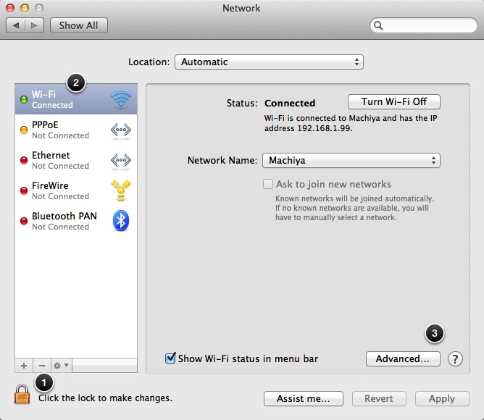The width and height of the screenshot is (484, 420).
Task: Open the Advanced… settings
Action: (x=403, y=358)
